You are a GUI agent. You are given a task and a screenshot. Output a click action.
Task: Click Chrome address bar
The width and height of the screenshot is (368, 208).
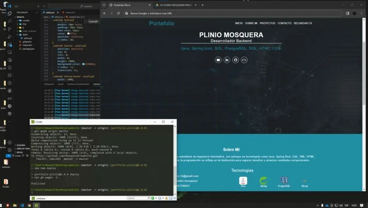click(232, 13)
